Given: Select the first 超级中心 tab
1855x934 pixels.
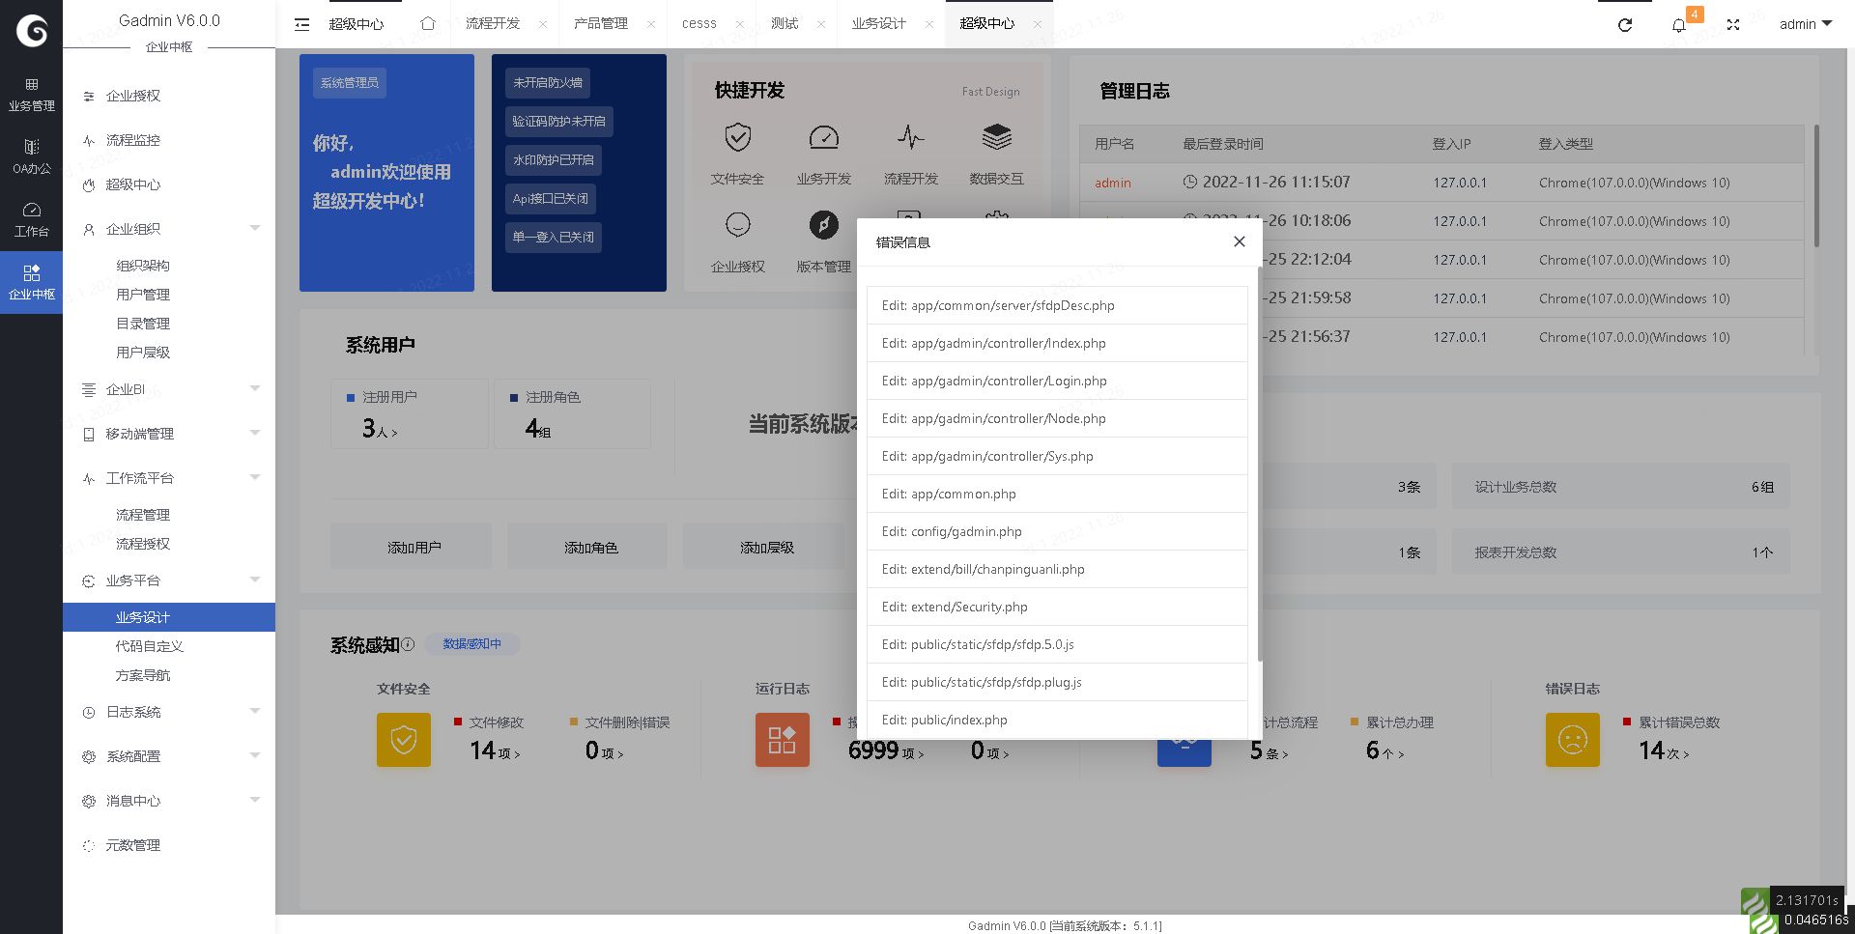Looking at the screenshot, I should pos(357,24).
